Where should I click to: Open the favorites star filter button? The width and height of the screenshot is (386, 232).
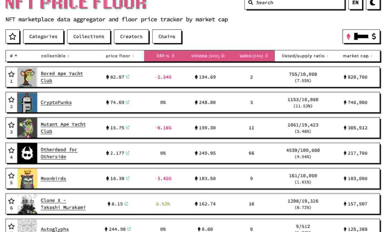click(13, 36)
